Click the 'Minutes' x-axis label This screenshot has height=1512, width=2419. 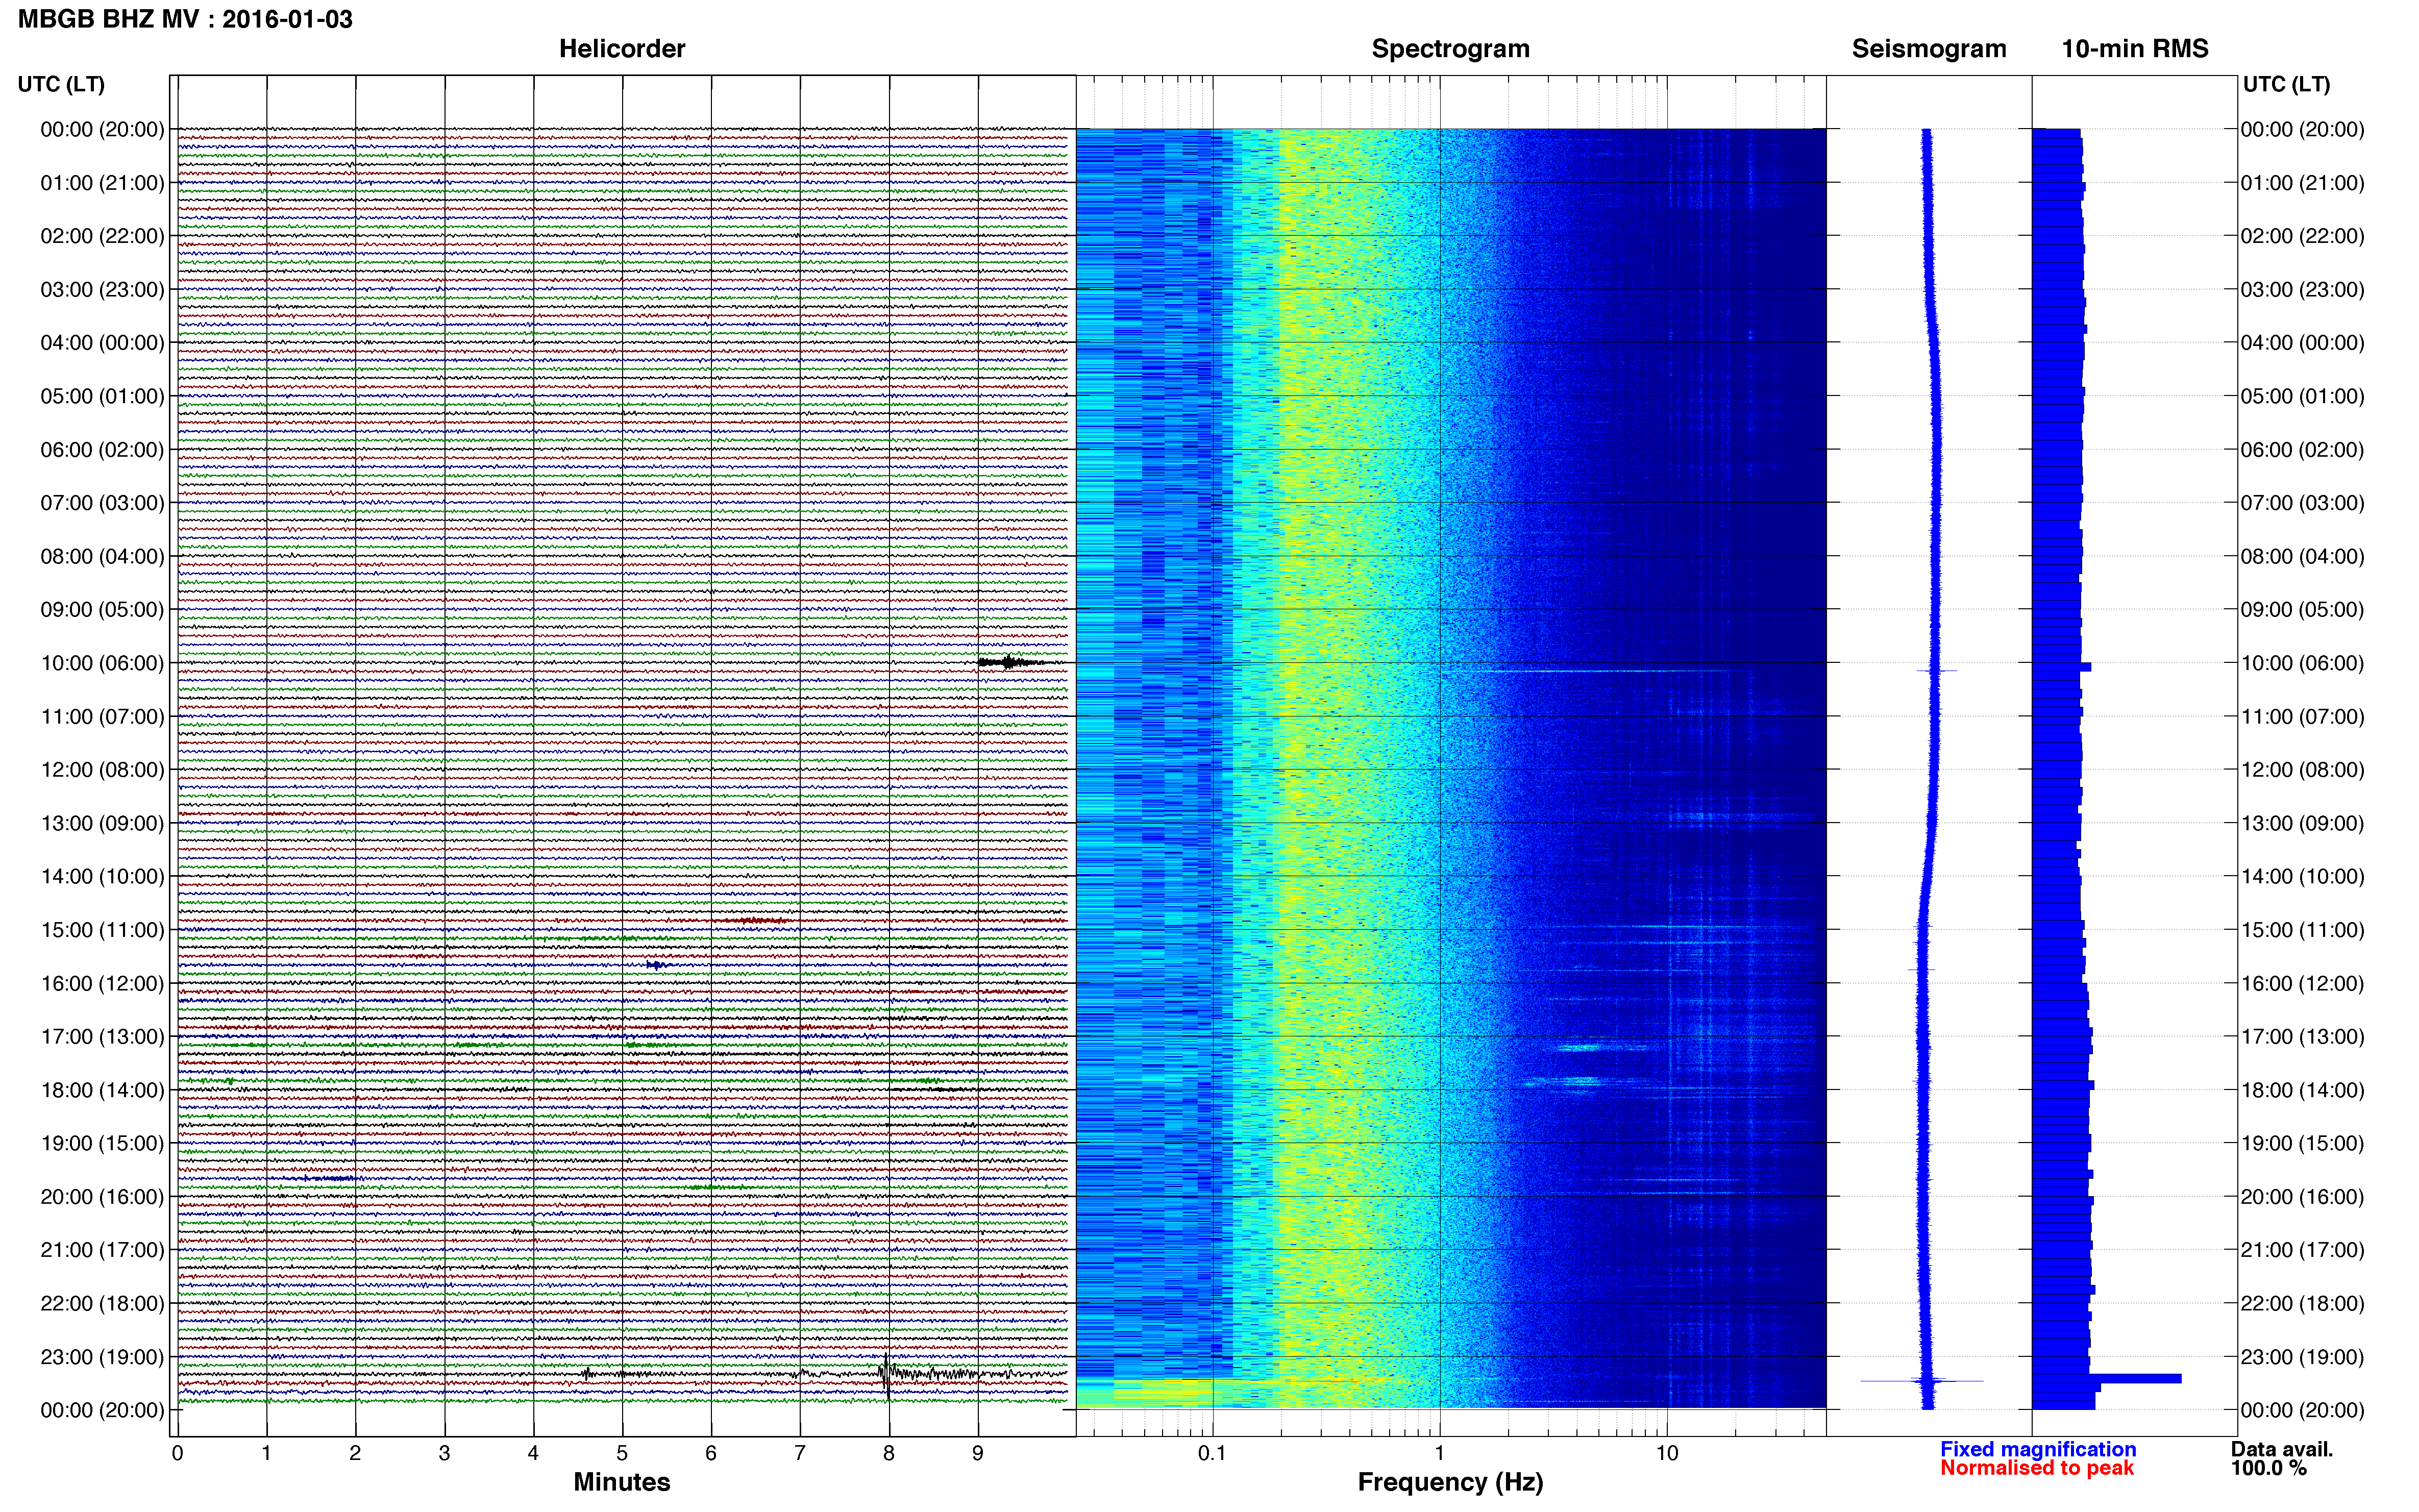click(622, 1482)
